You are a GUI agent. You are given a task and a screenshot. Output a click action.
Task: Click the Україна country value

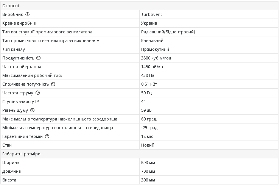point(149,23)
